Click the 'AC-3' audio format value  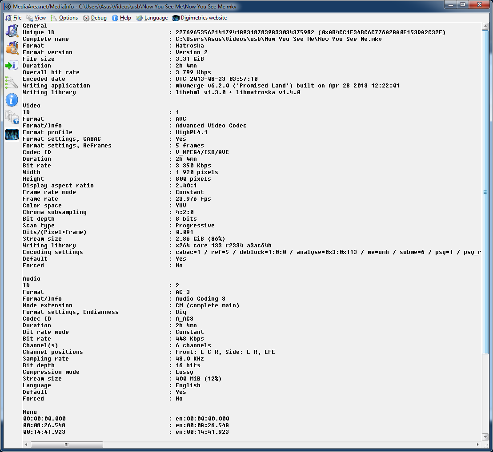(x=183, y=292)
